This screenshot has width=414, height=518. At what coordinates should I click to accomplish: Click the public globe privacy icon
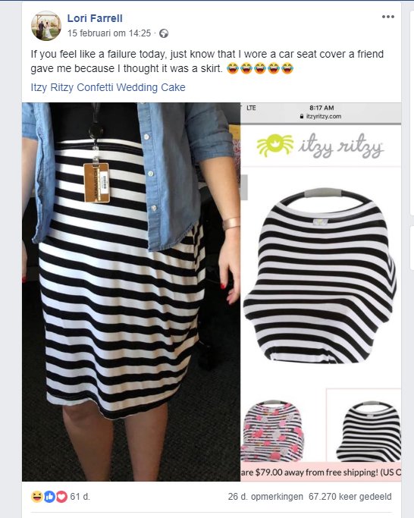[164, 33]
